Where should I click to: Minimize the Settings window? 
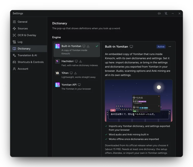click(x=173, y=13)
